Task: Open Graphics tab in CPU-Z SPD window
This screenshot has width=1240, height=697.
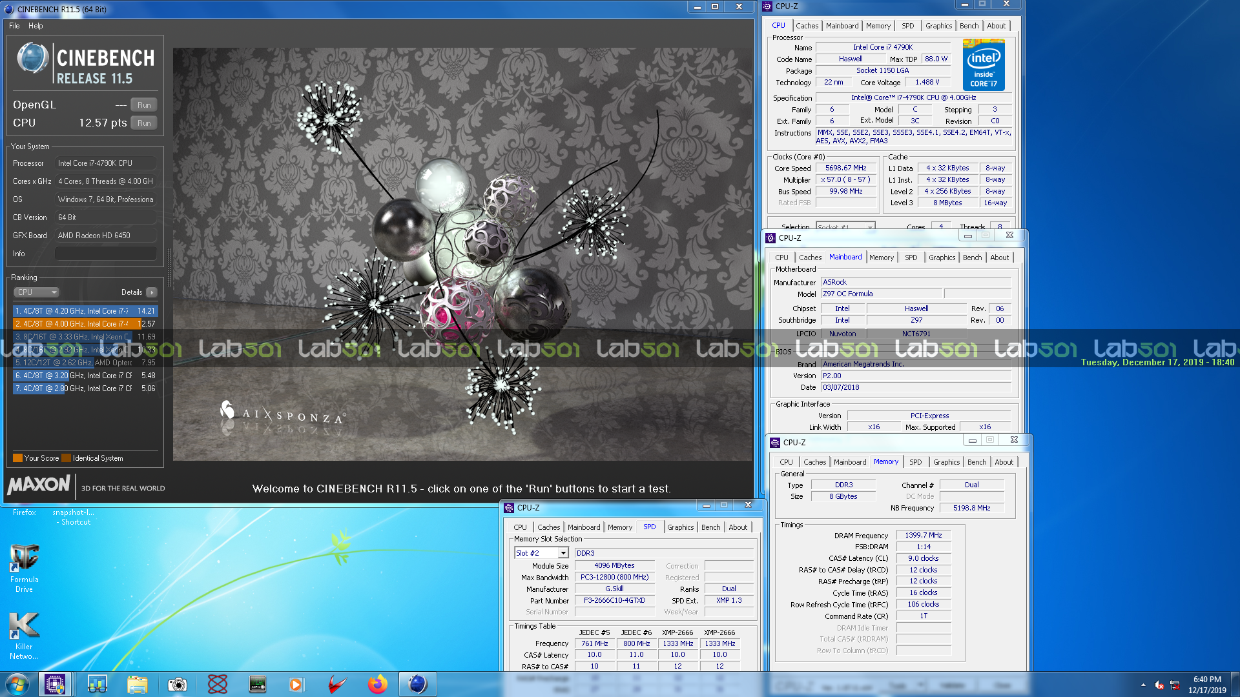Action: pos(680,527)
